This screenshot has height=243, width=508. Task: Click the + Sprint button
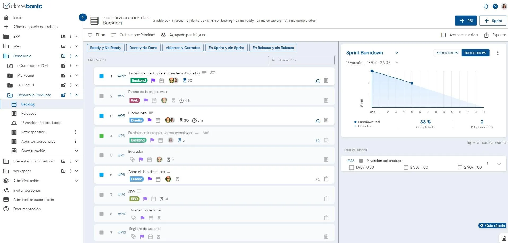[x=493, y=21]
